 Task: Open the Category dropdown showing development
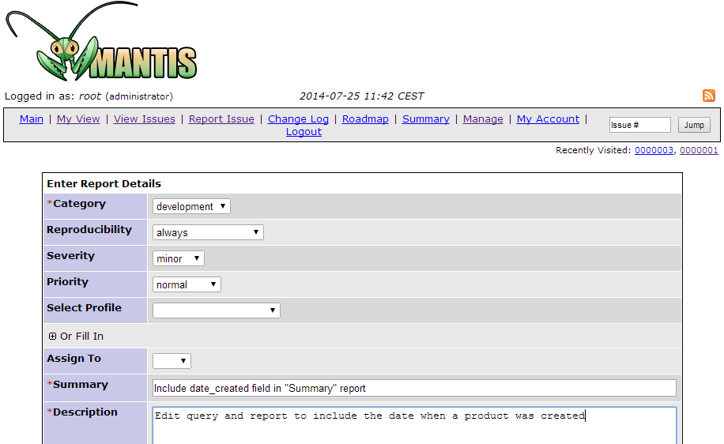click(191, 206)
